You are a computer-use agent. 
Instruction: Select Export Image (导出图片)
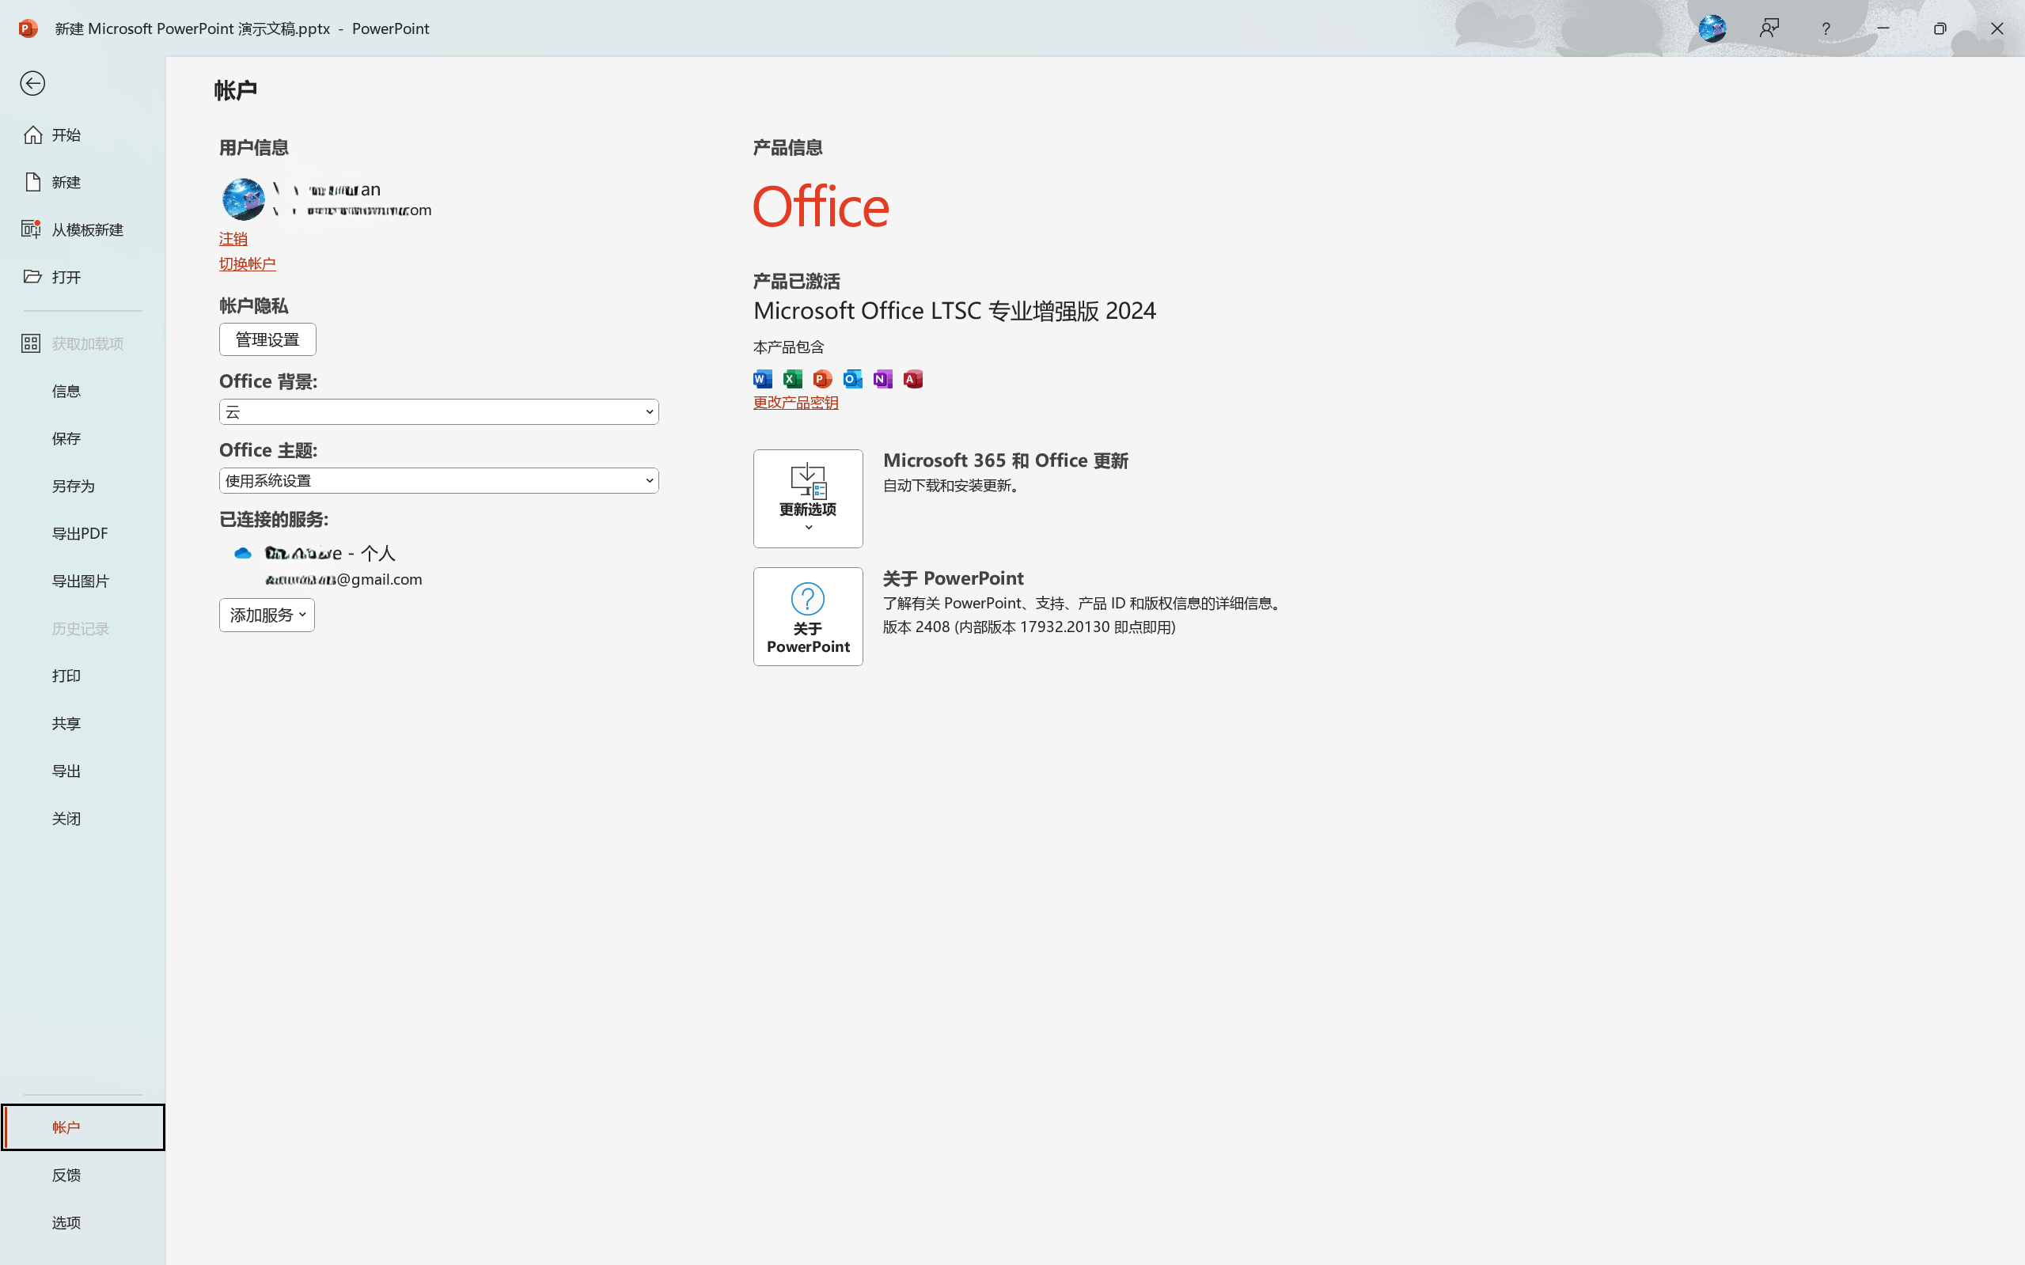[x=82, y=581]
